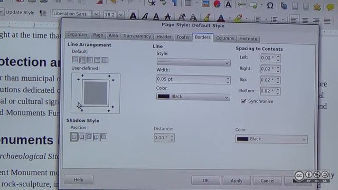Click the OK button
Image resolution: width=338 pixels, height=190 pixels.
pyautogui.click(x=205, y=180)
